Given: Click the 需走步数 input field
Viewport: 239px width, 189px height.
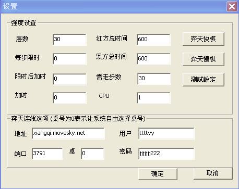Looking at the screenshot, I should point(154,79).
